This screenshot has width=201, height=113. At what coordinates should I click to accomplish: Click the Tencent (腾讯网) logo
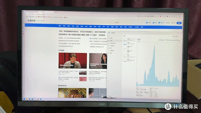pos(31,21)
